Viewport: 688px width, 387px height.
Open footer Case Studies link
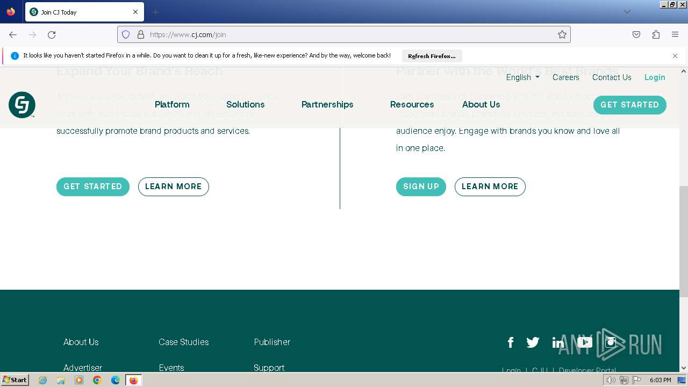tap(184, 342)
